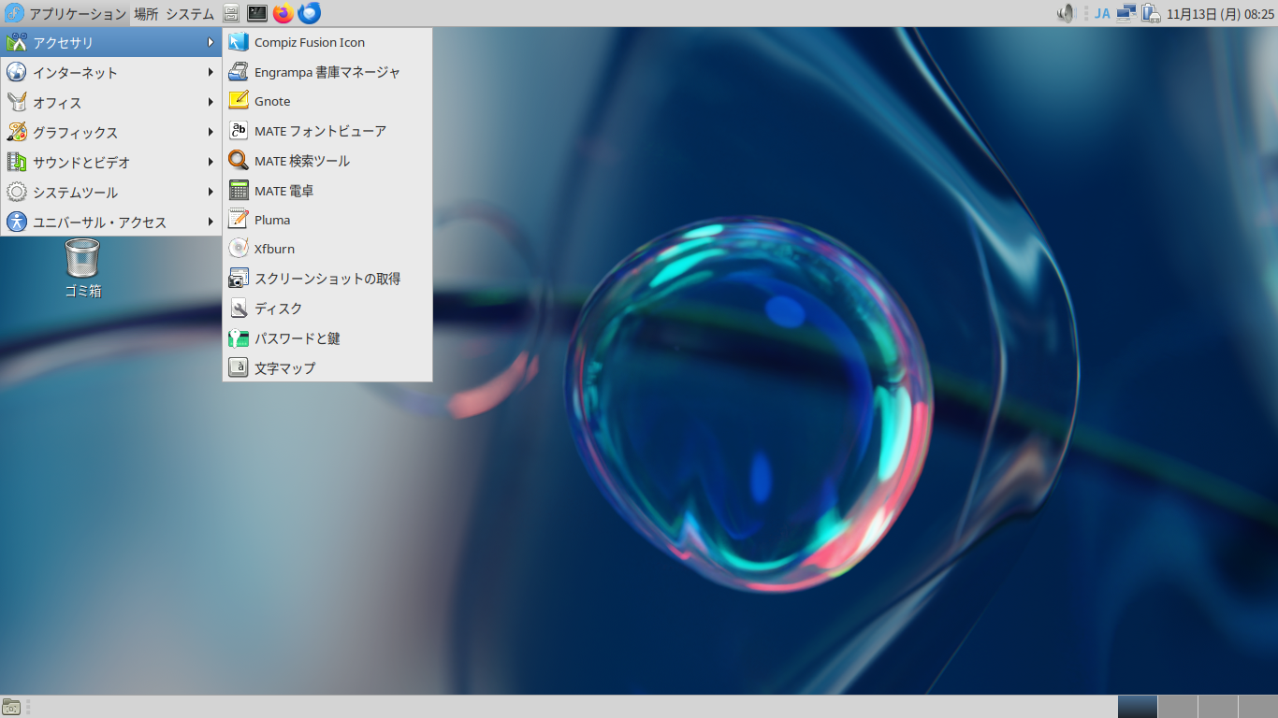Click the パスワードと鍵 menu label
The width and height of the screenshot is (1278, 718).
(x=298, y=338)
